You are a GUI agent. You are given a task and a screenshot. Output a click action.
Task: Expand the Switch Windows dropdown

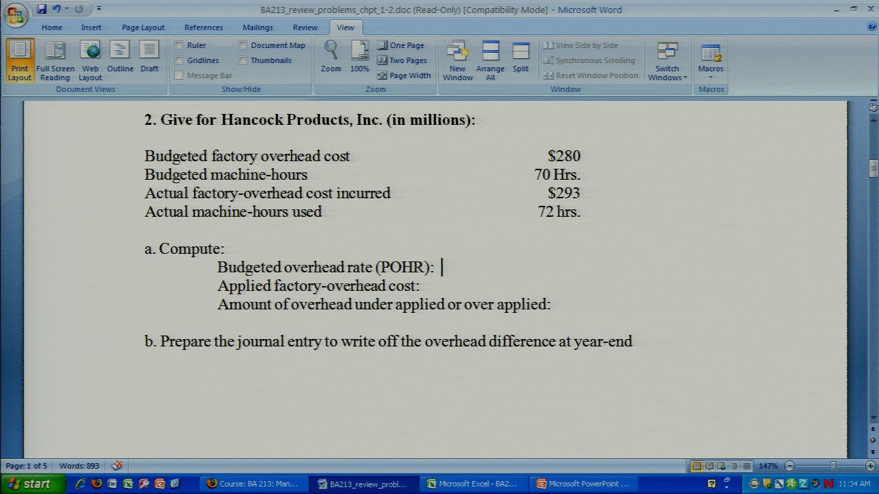click(667, 61)
